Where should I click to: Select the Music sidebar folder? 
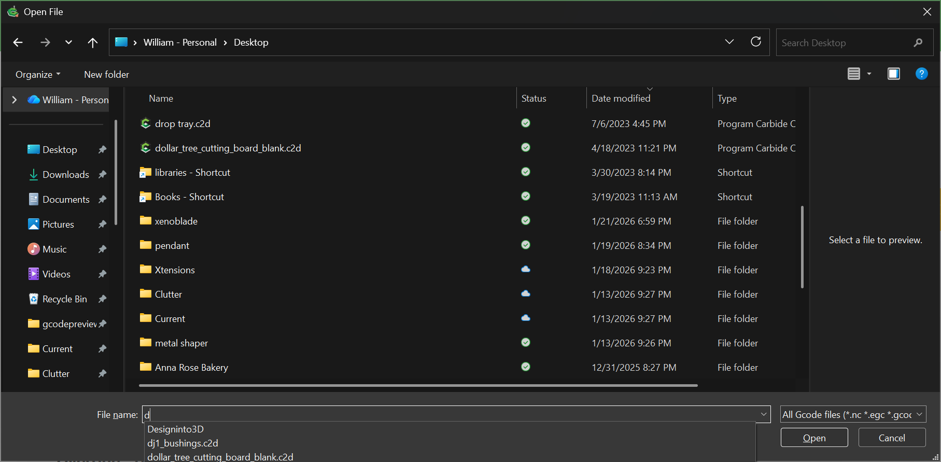coord(54,249)
